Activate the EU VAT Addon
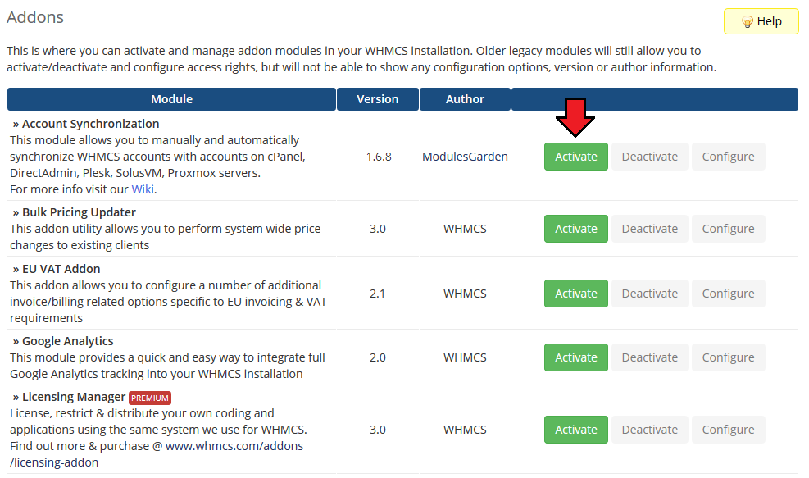Image resolution: width=809 pixels, height=478 pixels. pos(575,294)
